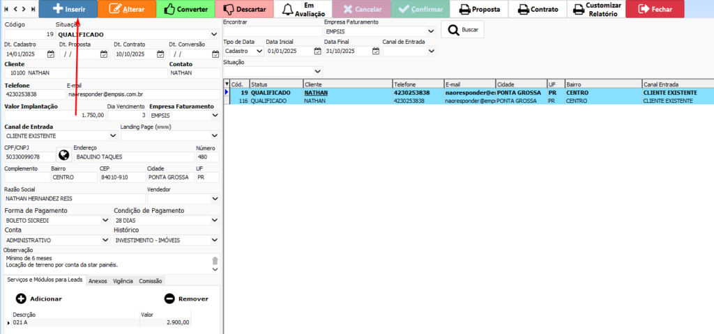This screenshot has width=714, height=334.
Task: Open the Dt. Contrato calendar icon
Action: click(158, 54)
